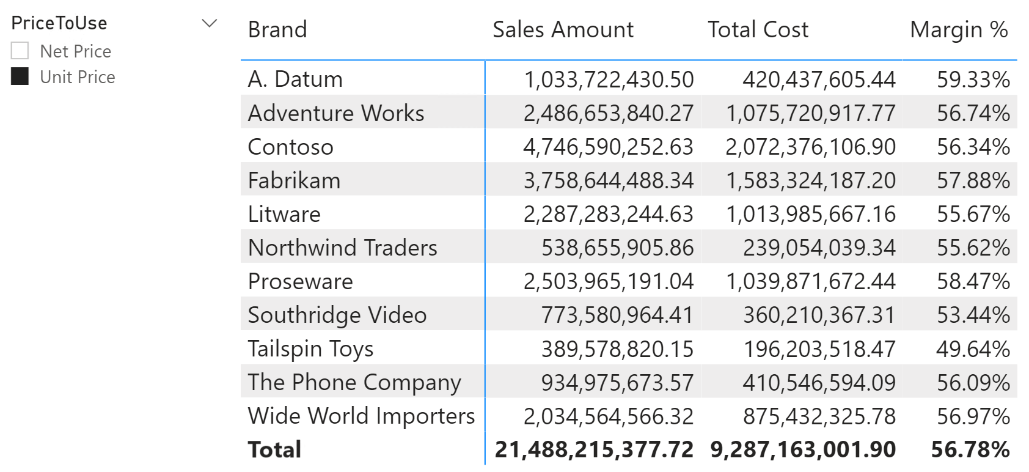Select Tailspin Toys in Brand column
The height and width of the screenshot is (472, 1029).
click(310, 348)
